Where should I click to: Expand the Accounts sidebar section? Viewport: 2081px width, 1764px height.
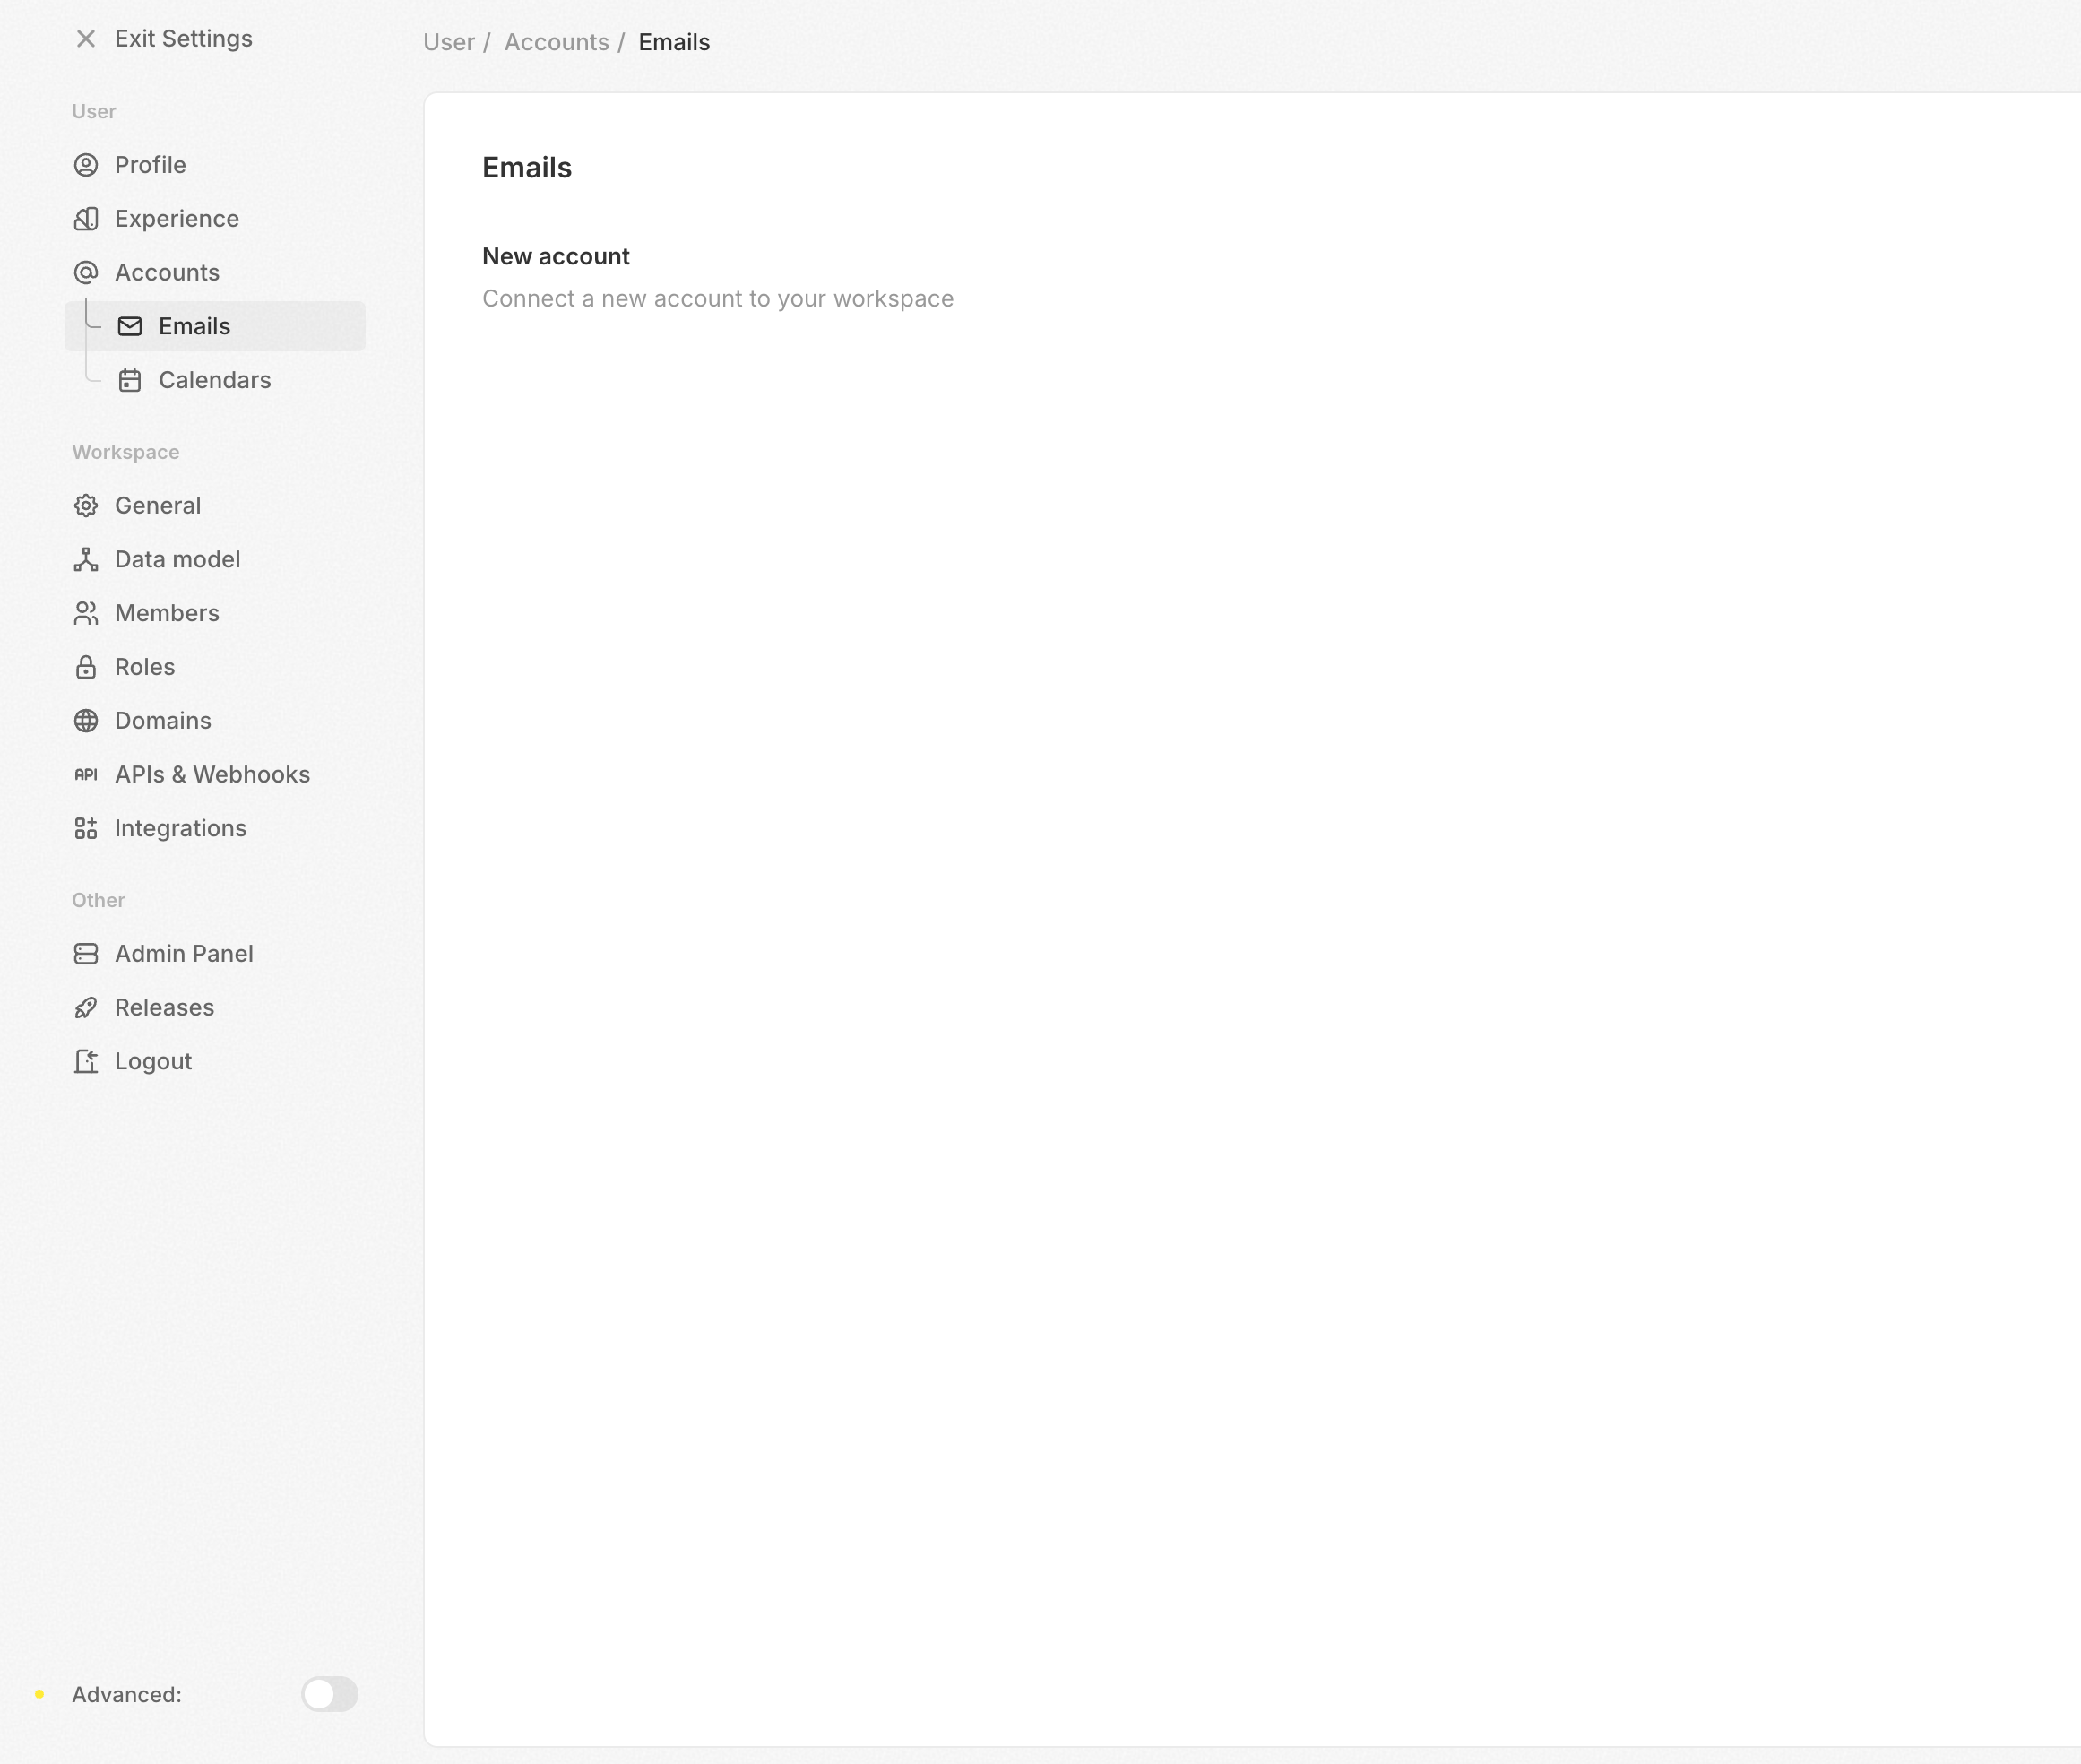coord(167,273)
